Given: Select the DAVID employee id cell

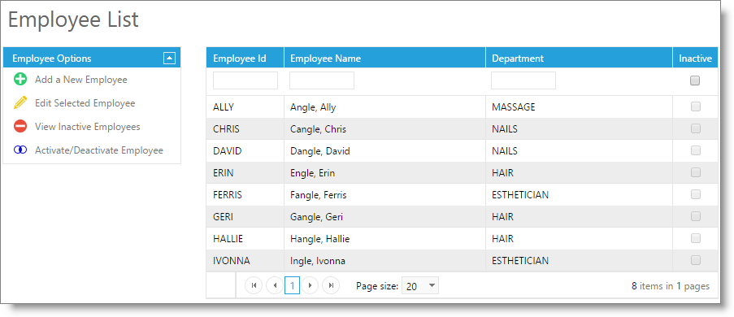Looking at the screenshot, I should pyautogui.click(x=245, y=150).
